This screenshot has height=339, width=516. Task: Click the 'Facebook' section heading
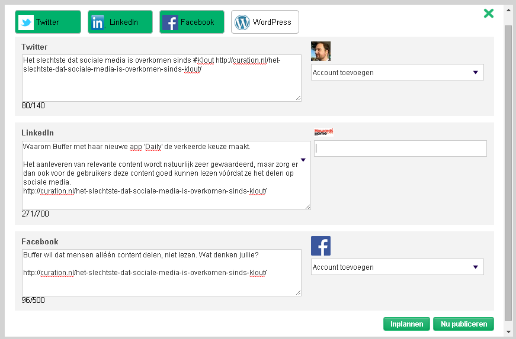click(40, 241)
